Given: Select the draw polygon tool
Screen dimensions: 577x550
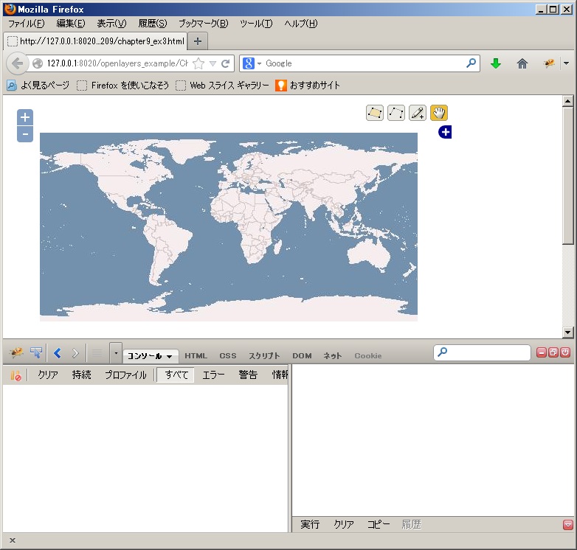Looking at the screenshot, I should coord(375,113).
